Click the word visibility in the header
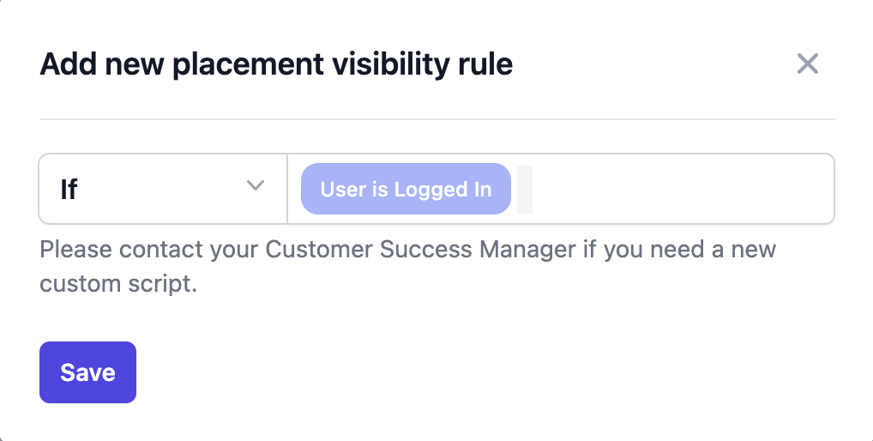This screenshot has width=873, height=441. (391, 64)
